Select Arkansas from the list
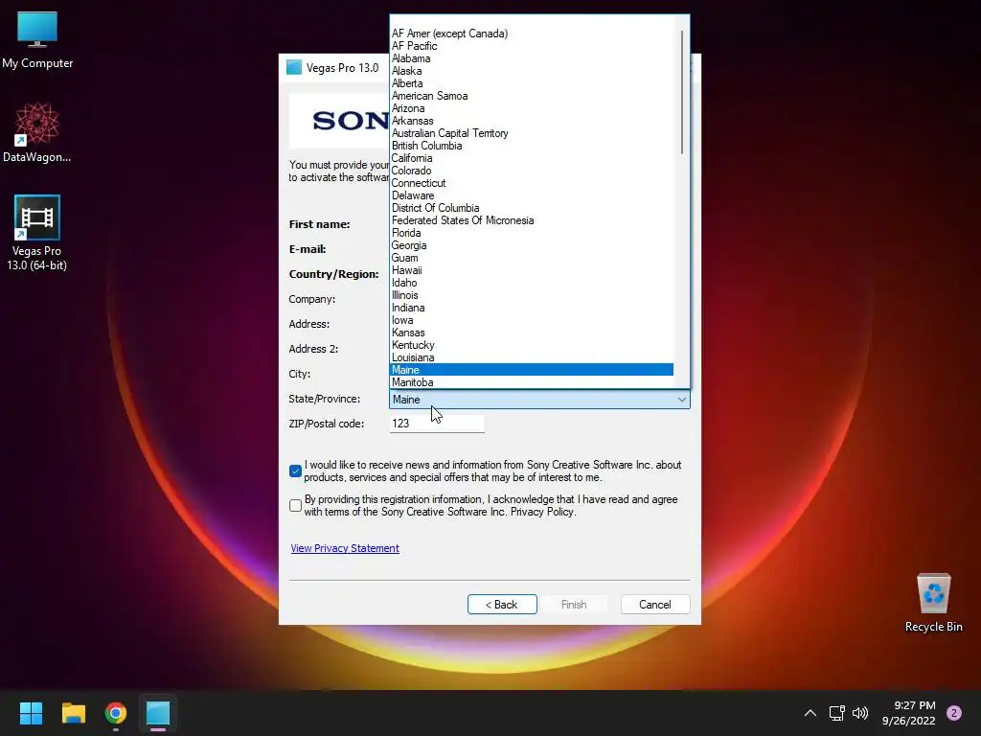 point(531,122)
